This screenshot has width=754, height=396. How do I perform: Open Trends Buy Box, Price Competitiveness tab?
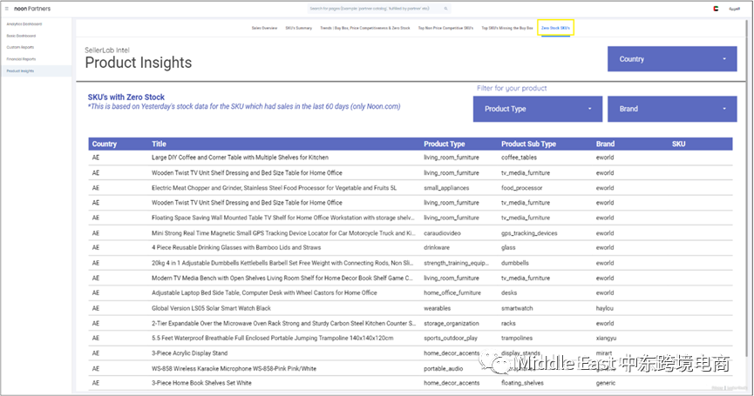[365, 28]
